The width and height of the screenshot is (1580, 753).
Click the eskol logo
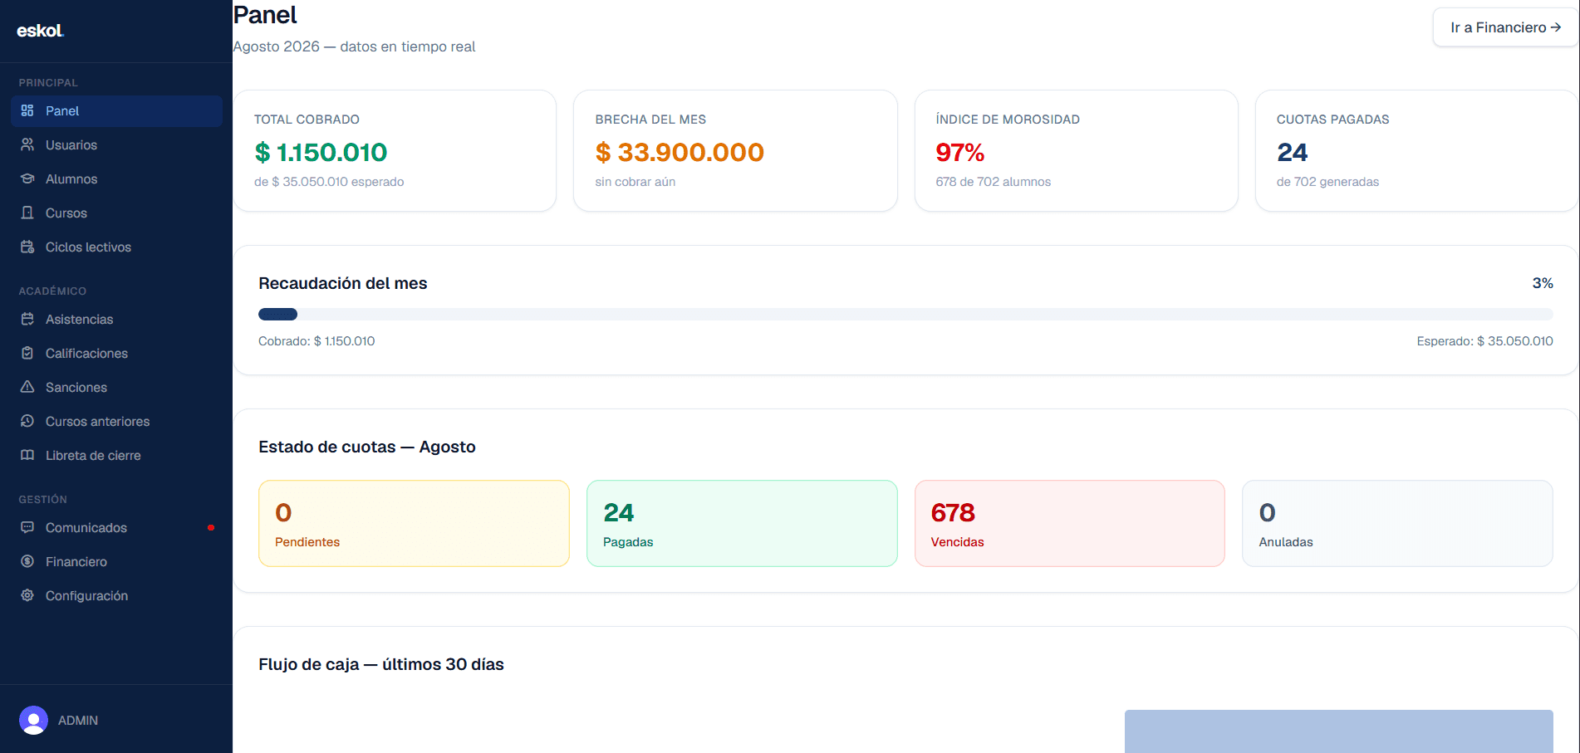tap(40, 31)
